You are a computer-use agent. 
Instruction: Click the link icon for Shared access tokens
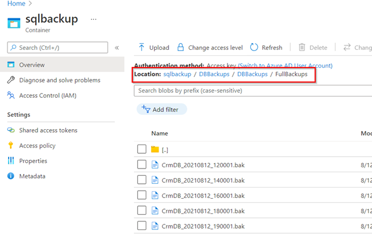click(x=11, y=130)
